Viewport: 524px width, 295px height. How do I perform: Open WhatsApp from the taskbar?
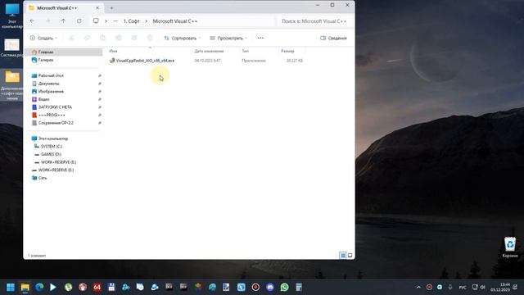click(284, 287)
